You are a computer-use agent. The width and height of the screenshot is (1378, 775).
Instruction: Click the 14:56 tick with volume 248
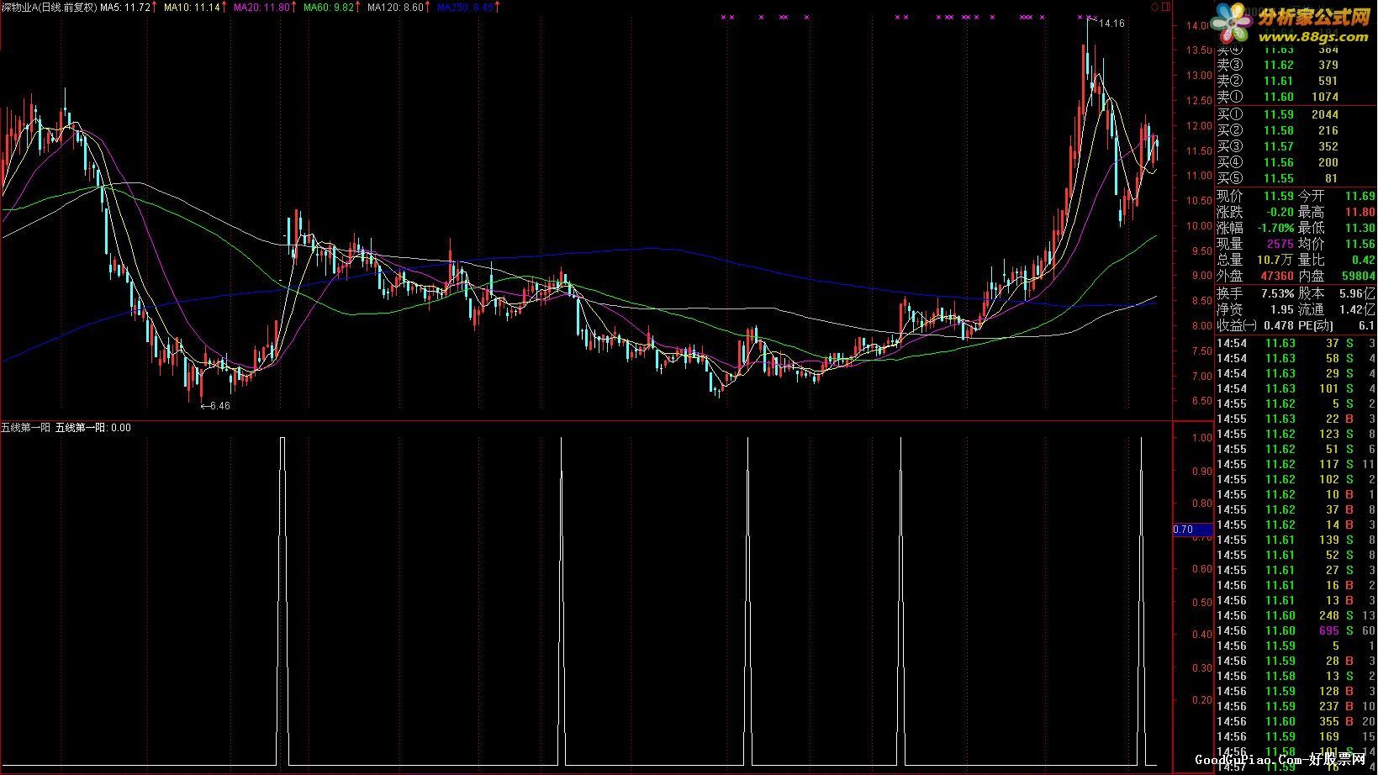1296,615
